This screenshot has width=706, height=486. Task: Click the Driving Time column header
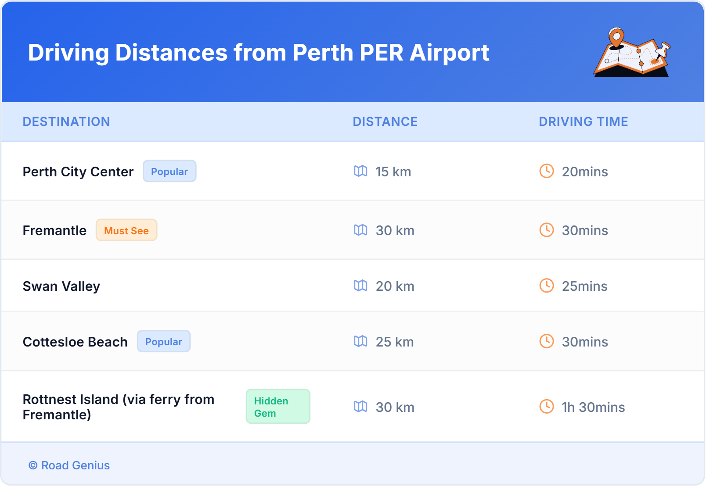(583, 121)
